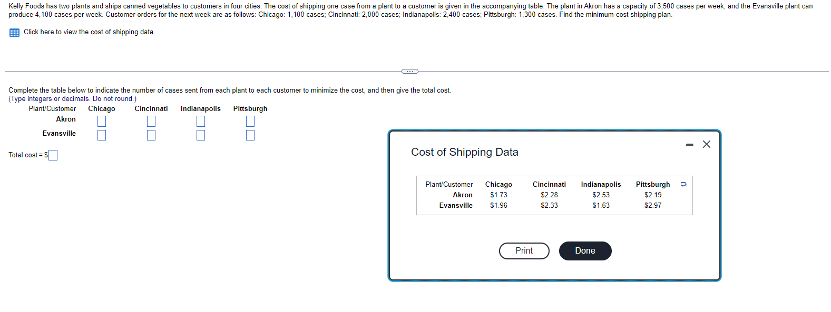831x312 pixels.
Task: Expand the ellipsis divider handle
Action: point(409,71)
